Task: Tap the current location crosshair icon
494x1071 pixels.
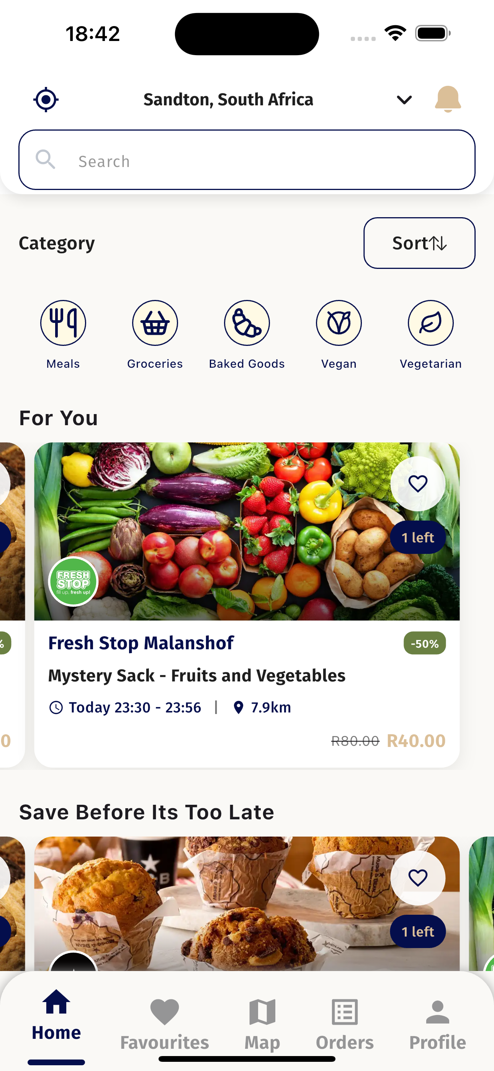Action: (46, 100)
